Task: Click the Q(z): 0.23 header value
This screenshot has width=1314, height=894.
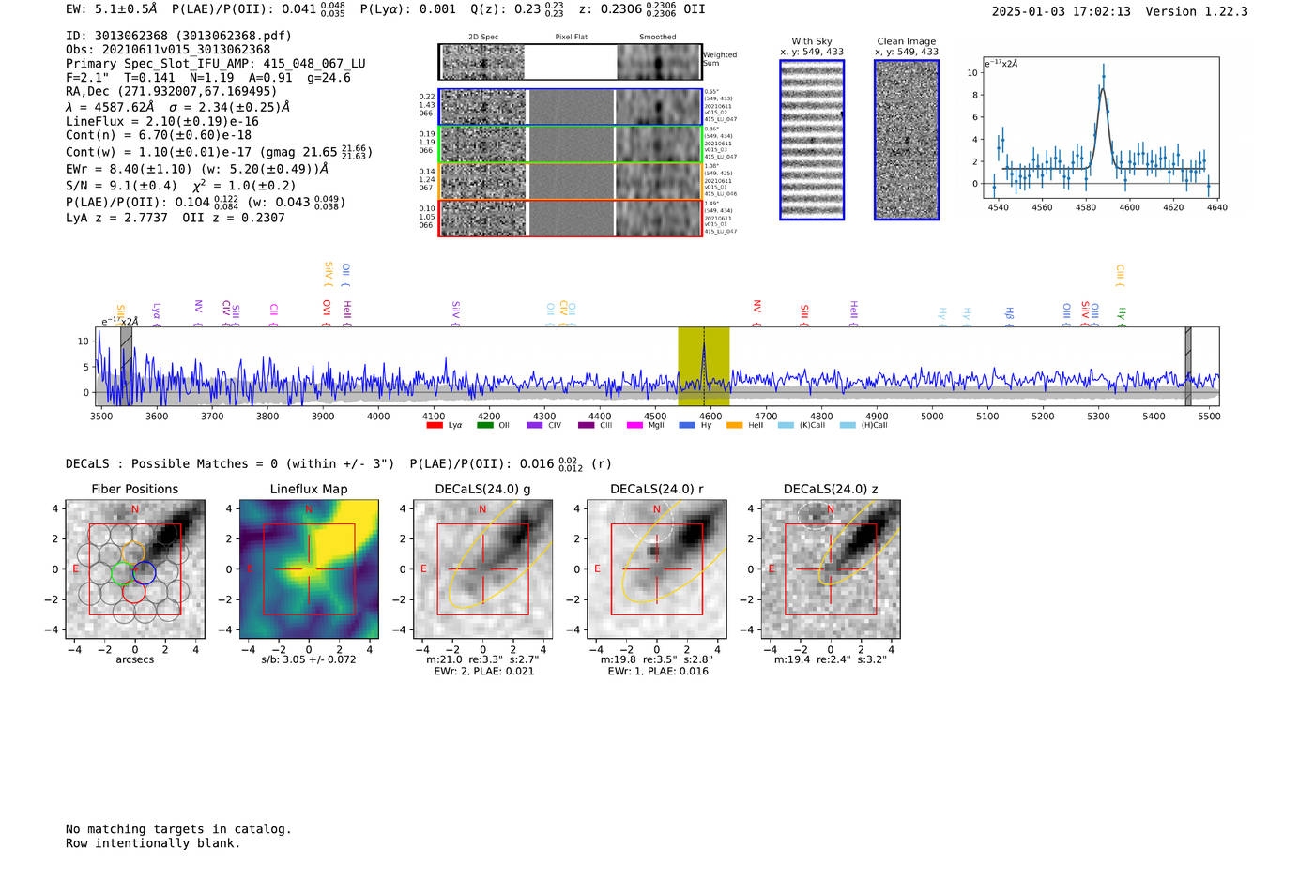Action: point(515,9)
